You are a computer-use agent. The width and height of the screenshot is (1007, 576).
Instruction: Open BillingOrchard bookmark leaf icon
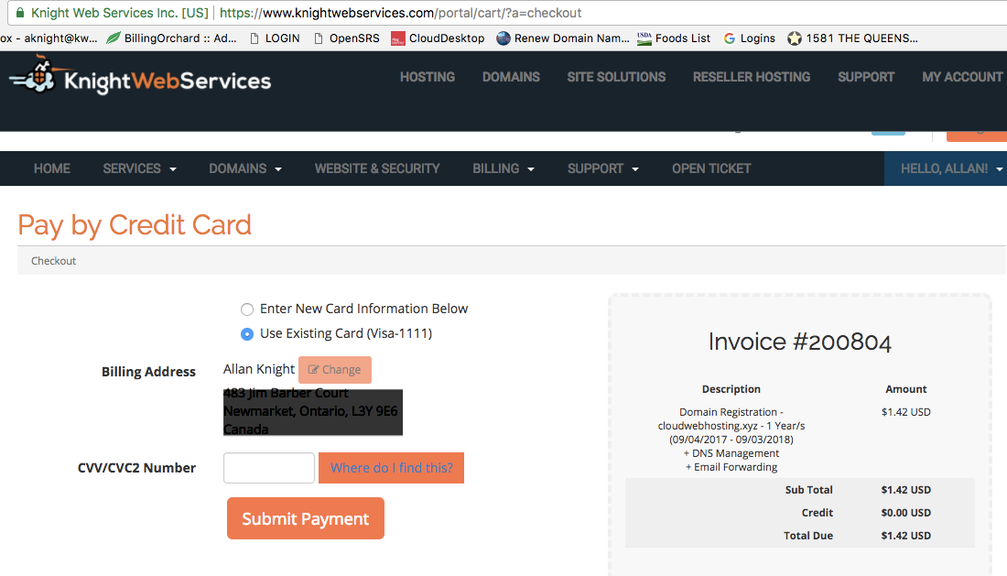pyautogui.click(x=114, y=38)
